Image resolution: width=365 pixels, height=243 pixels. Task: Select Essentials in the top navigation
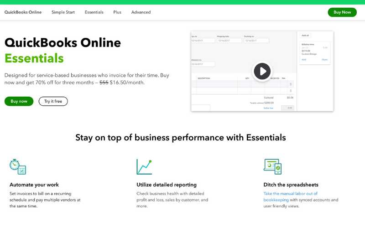[94, 12]
